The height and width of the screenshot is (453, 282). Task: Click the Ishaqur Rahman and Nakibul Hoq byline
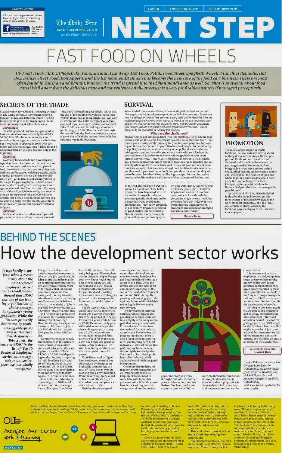point(262,350)
